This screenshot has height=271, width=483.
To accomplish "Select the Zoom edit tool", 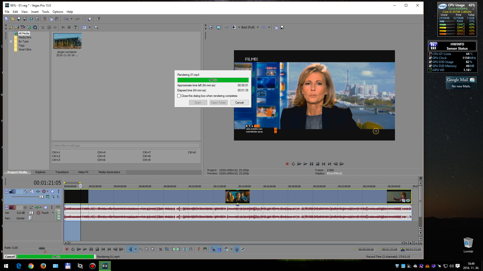I will click(153, 249).
